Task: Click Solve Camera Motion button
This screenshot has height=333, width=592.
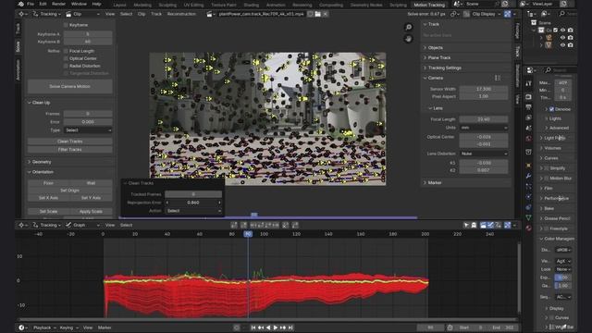Action: 70,86
